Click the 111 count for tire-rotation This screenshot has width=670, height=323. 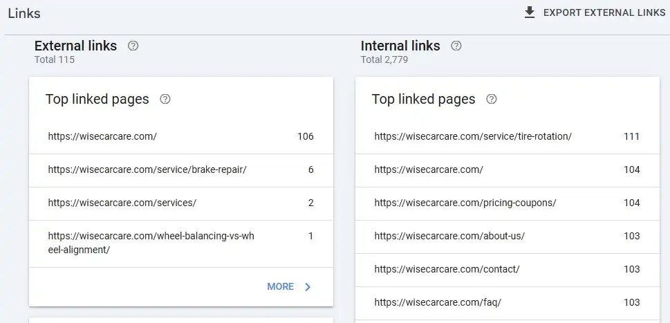click(631, 137)
